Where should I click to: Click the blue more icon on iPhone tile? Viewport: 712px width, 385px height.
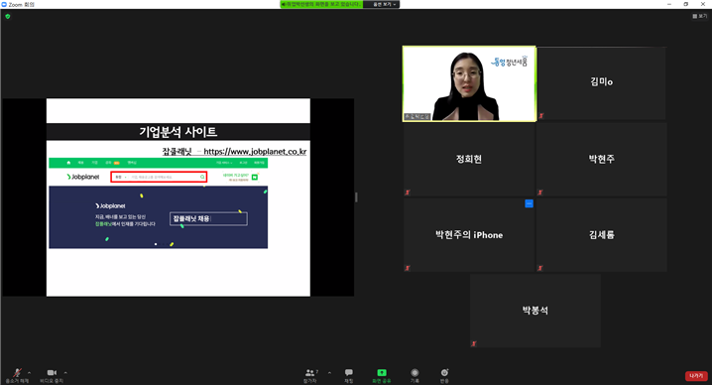[529, 203]
